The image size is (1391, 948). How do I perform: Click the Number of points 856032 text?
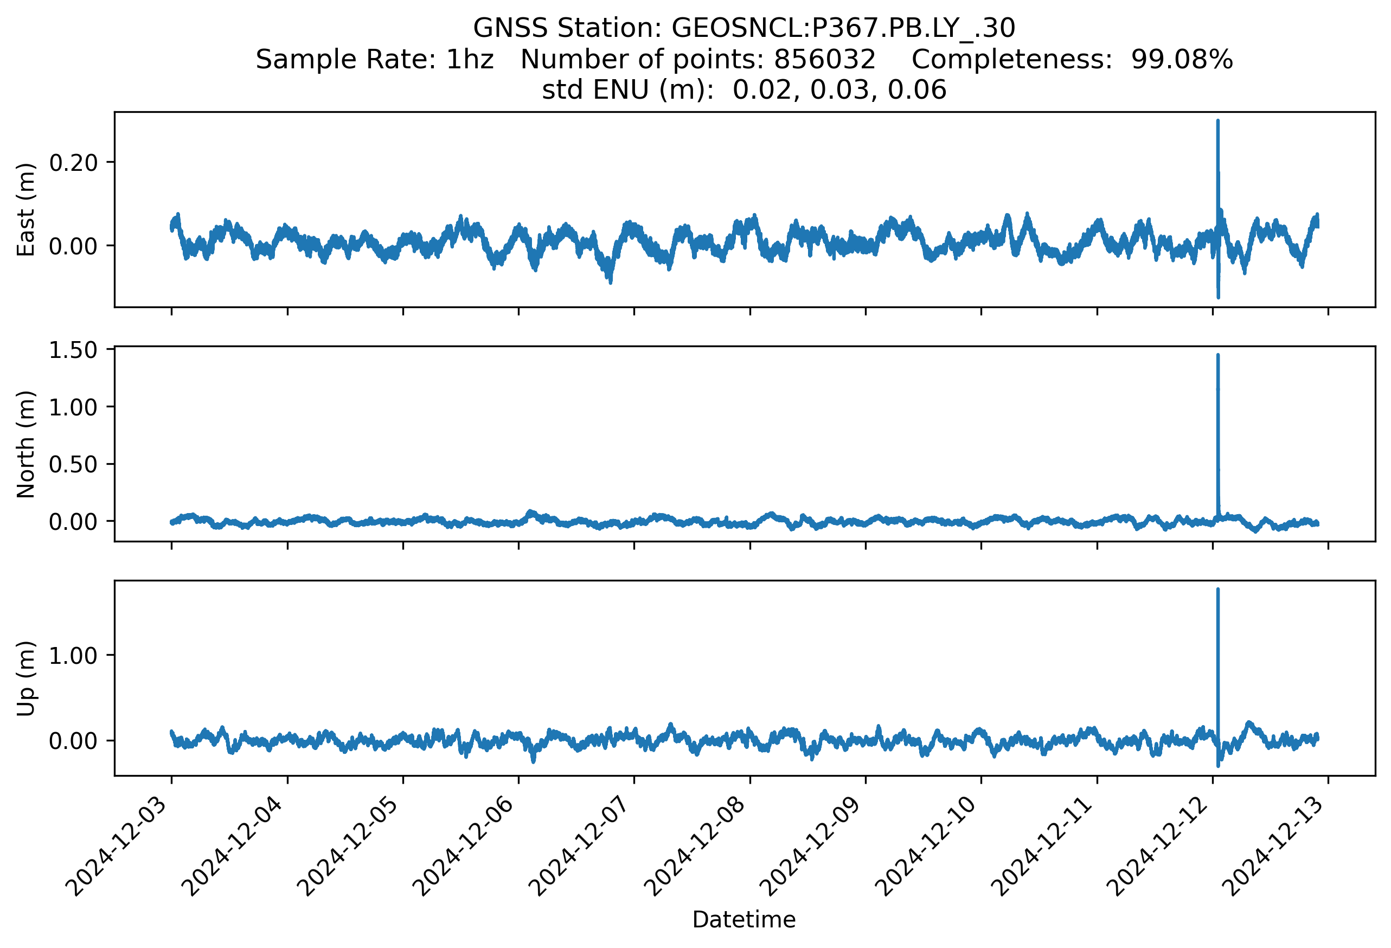click(698, 59)
